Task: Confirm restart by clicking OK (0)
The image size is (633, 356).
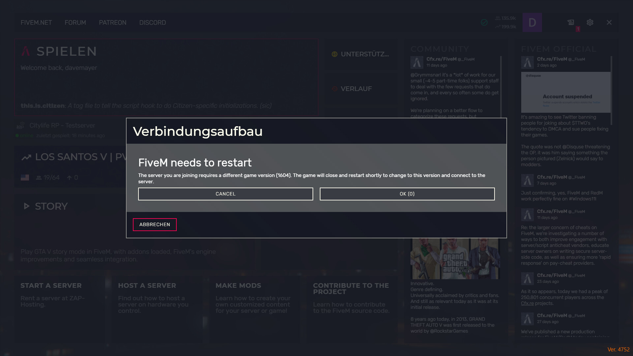Action: pos(407,194)
